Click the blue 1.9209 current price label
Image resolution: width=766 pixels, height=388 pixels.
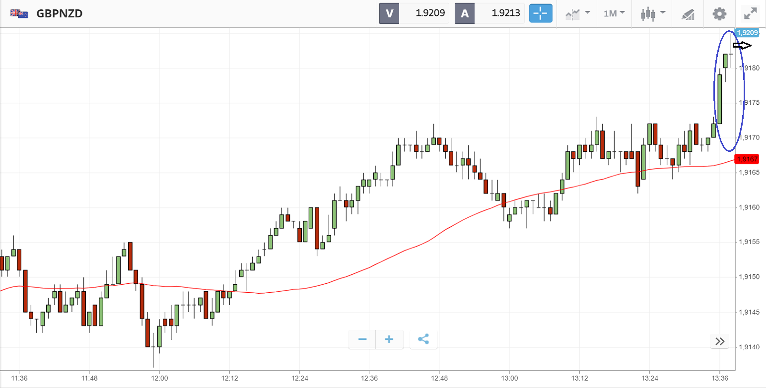(x=747, y=33)
